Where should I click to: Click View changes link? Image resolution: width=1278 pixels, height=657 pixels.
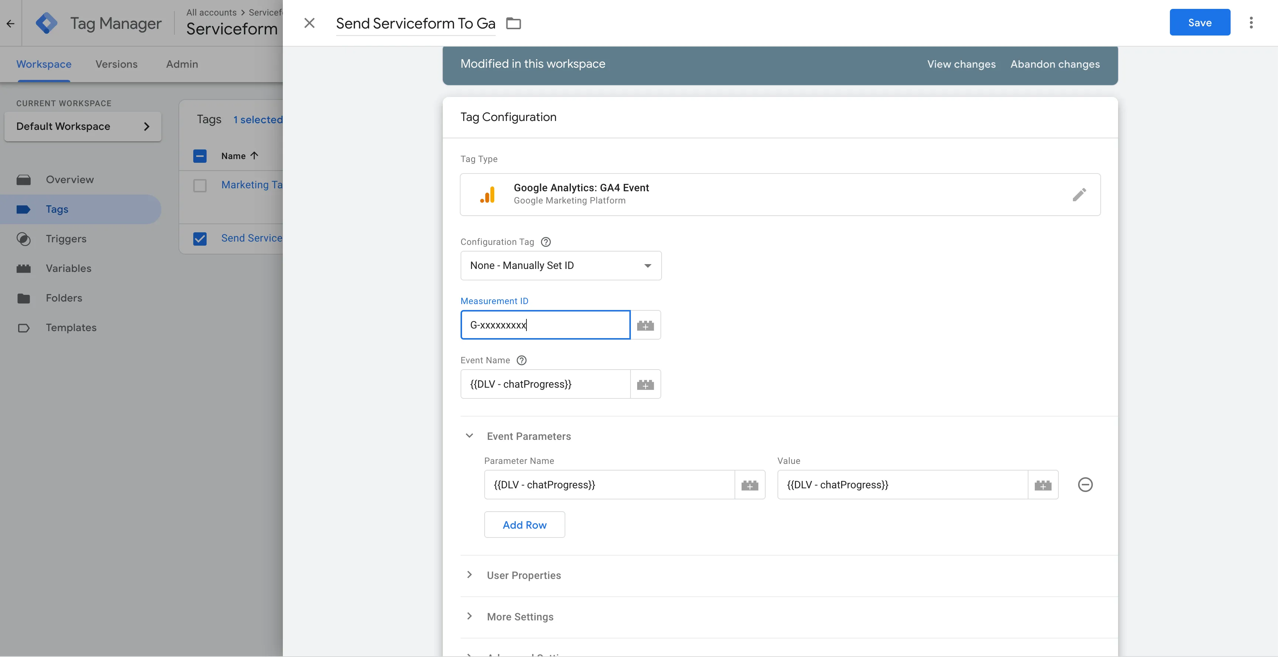click(961, 64)
